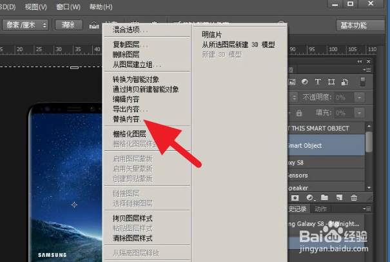Open the 帮助(H) menu
The height and width of the screenshot is (262, 390).
pyautogui.click(x=101, y=6)
